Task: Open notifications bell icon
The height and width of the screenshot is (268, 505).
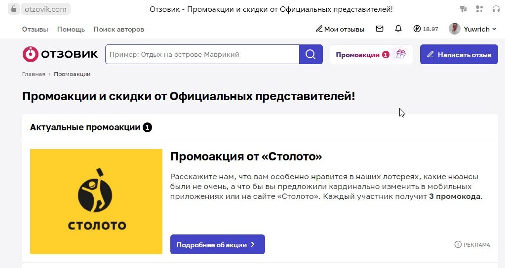Action: 398,29
